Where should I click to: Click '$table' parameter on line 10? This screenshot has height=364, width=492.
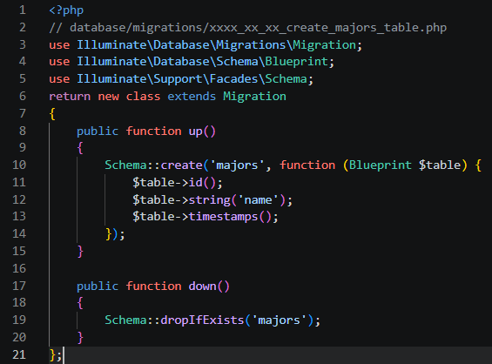(x=440, y=165)
